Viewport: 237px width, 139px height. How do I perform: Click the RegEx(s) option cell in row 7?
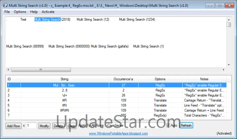(x=160, y=115)
